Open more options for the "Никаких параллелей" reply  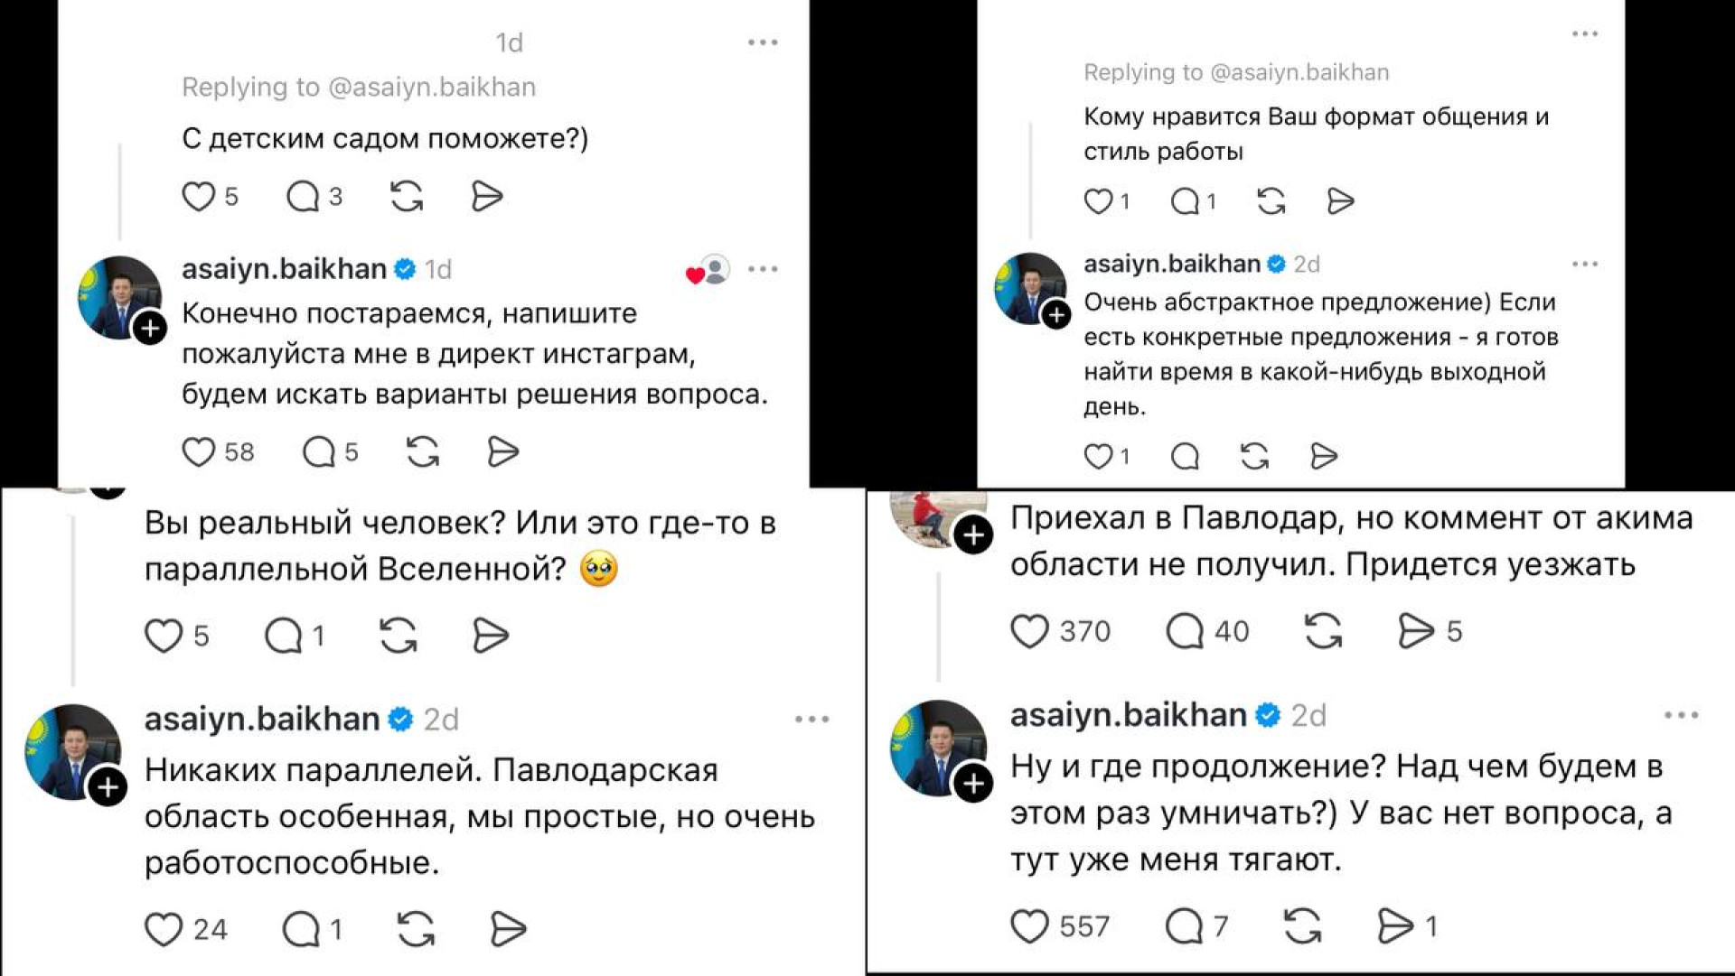pyautogui.click(x=811, y=720)
